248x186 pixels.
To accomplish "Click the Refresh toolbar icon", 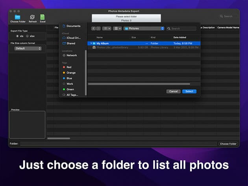I will (33, 17).
